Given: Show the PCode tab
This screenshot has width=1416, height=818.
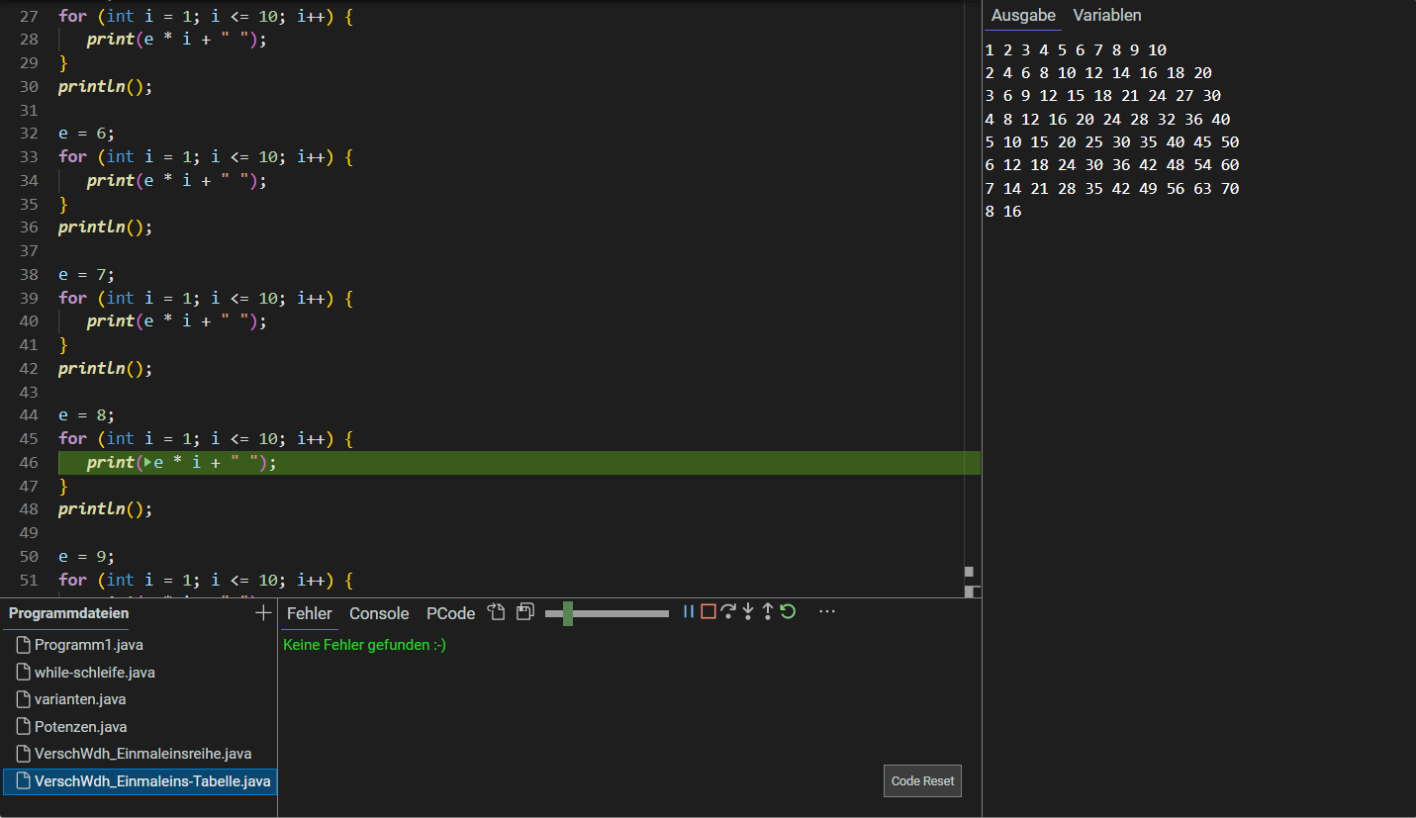Looking at the screenshot, I should pyautogui.click(x=451, y=613).
